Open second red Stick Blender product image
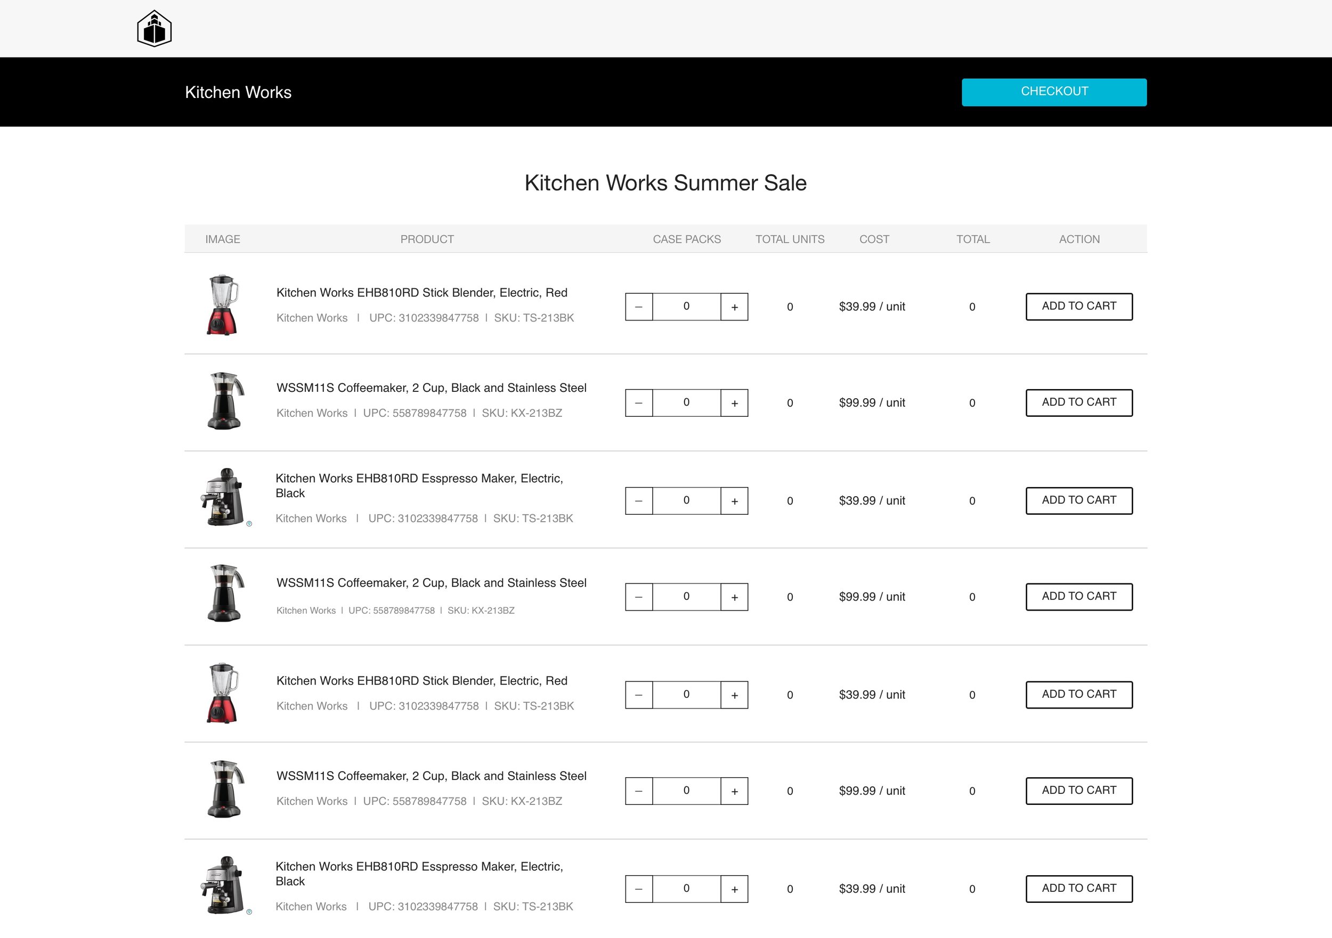 coord(222,693)
